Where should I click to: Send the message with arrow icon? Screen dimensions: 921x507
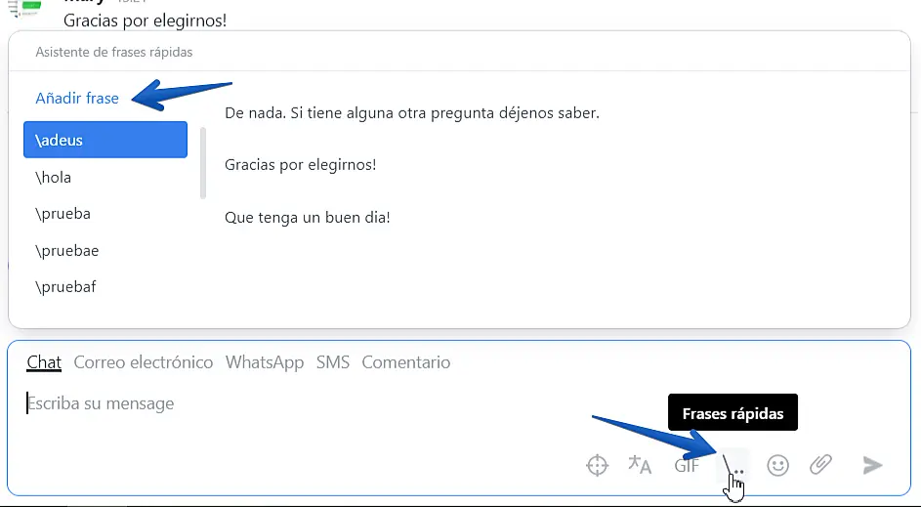(x=872, y=465)
